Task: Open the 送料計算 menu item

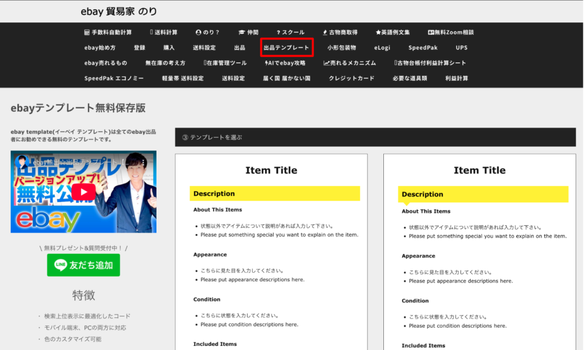Action: (x=164, y=33)
